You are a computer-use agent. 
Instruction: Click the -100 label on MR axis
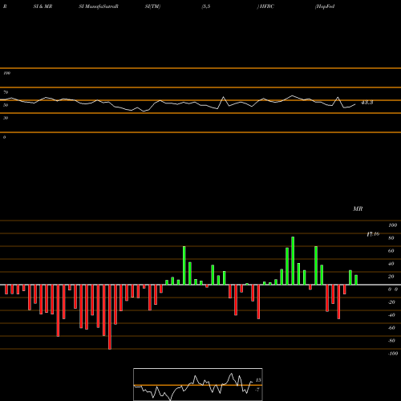(x=393, y=354)
